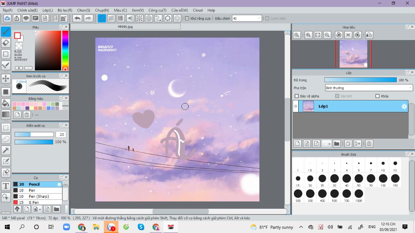Select the Gradient tool
This screenshot has width=415, height=233.
point(6,114)
